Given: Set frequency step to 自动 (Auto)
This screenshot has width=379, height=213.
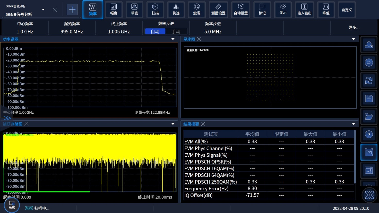Looking at the screenshot, I should [155, 31].
